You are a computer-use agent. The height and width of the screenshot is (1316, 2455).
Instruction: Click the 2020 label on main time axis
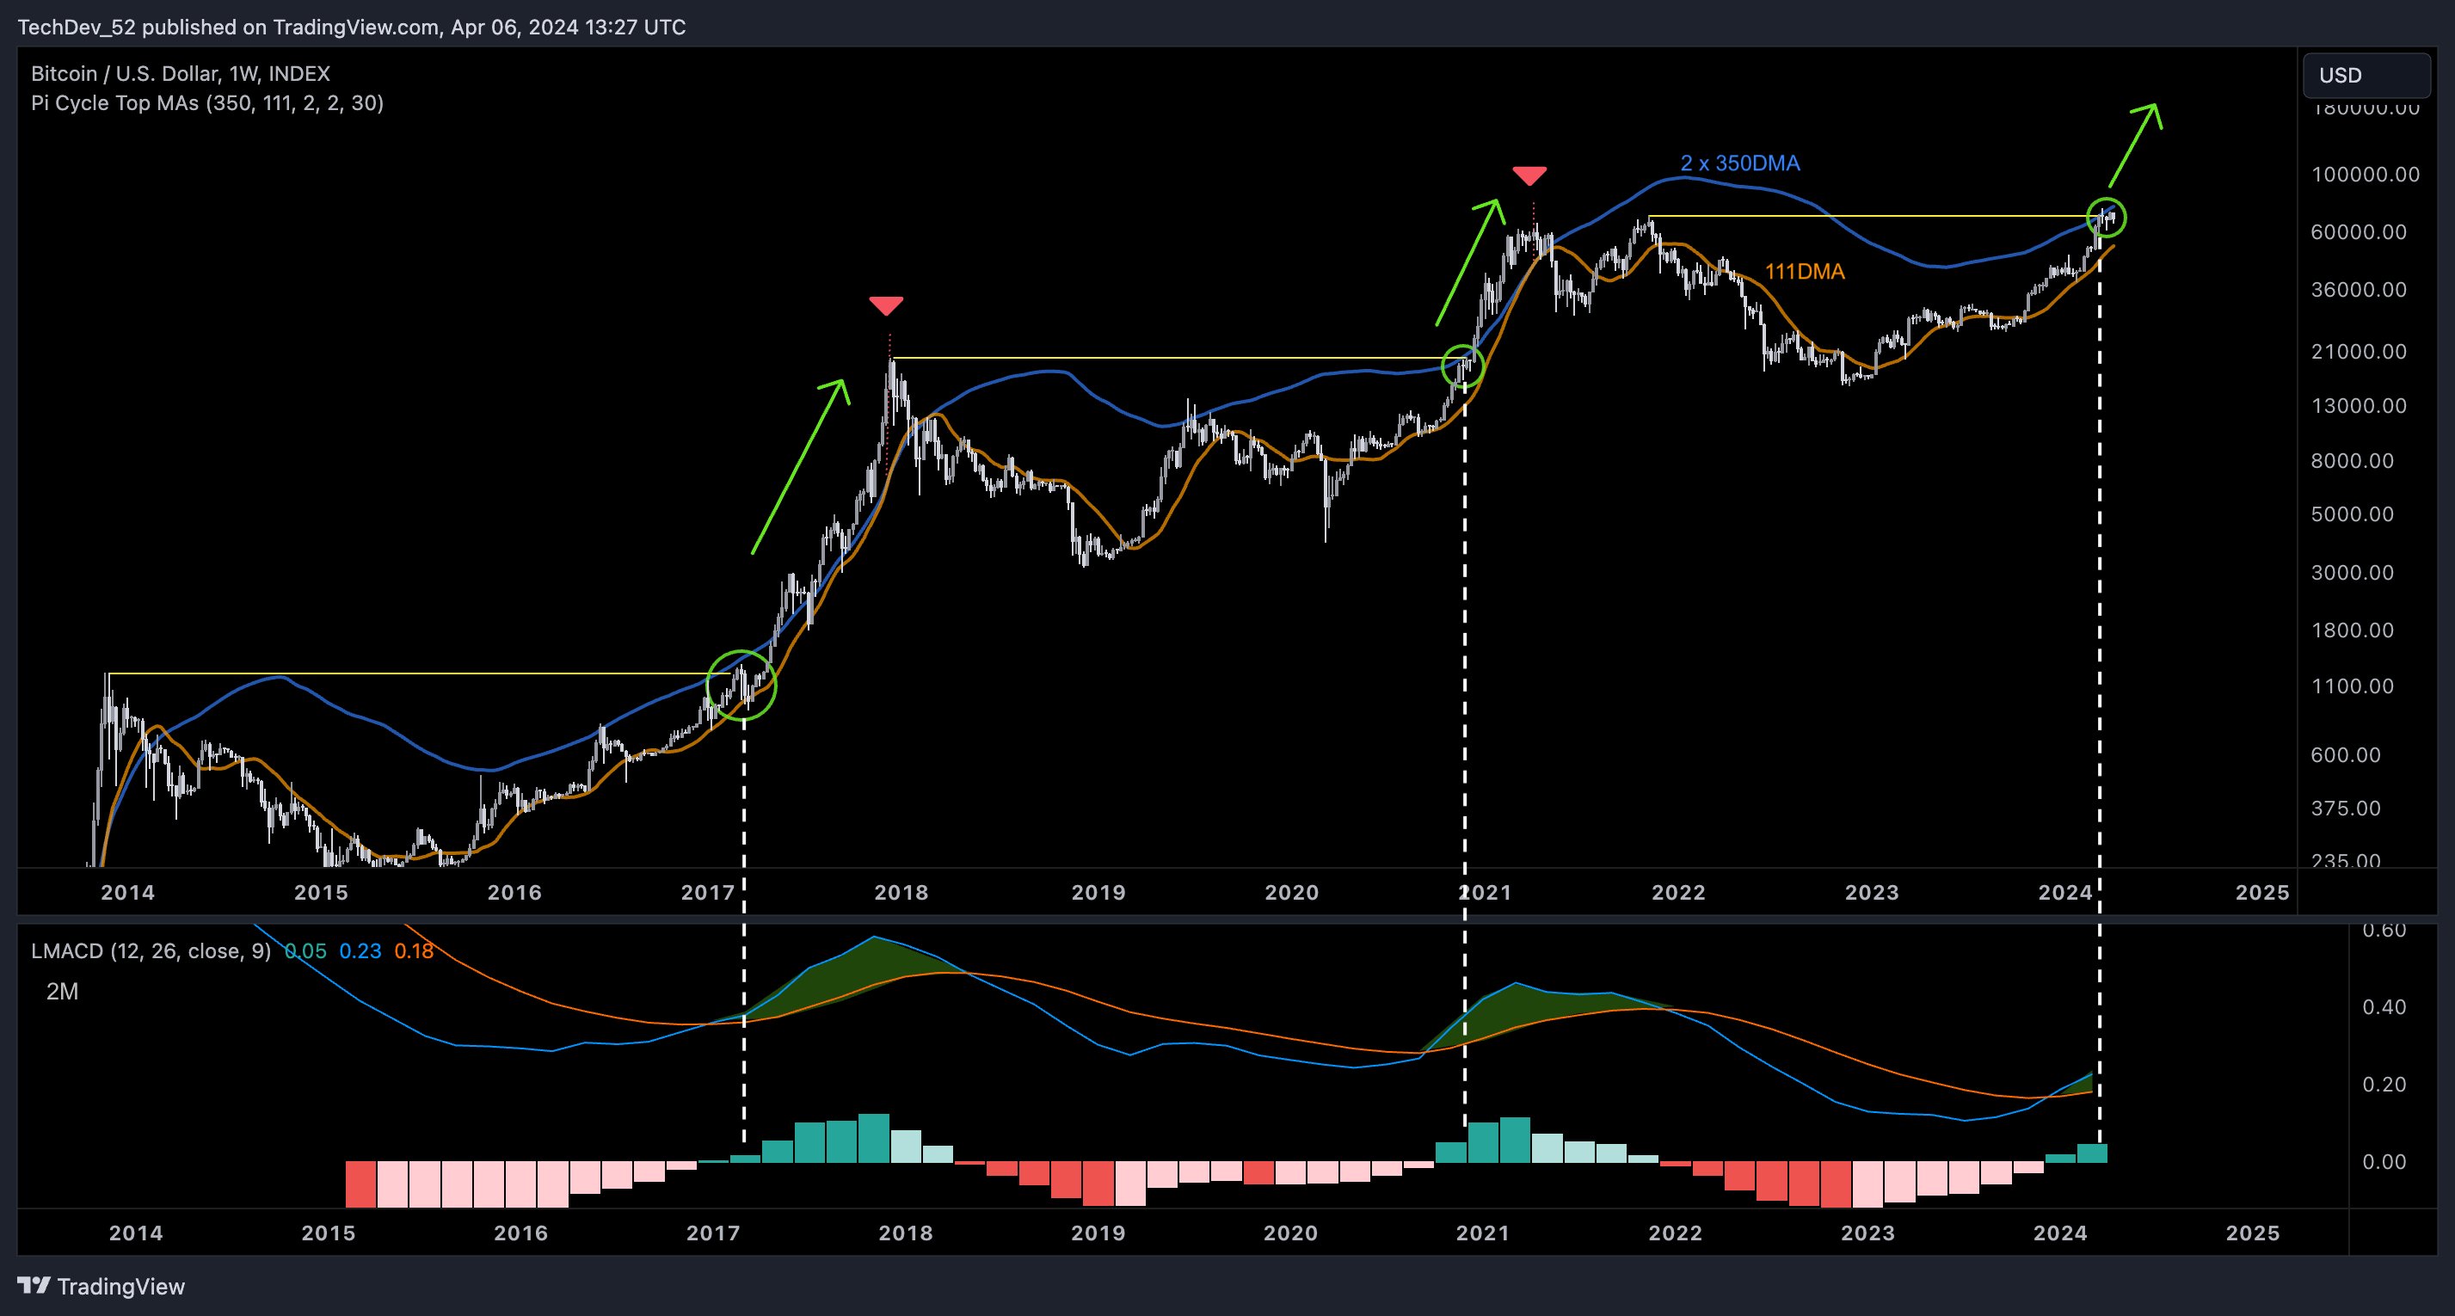tap(1291, 893)
